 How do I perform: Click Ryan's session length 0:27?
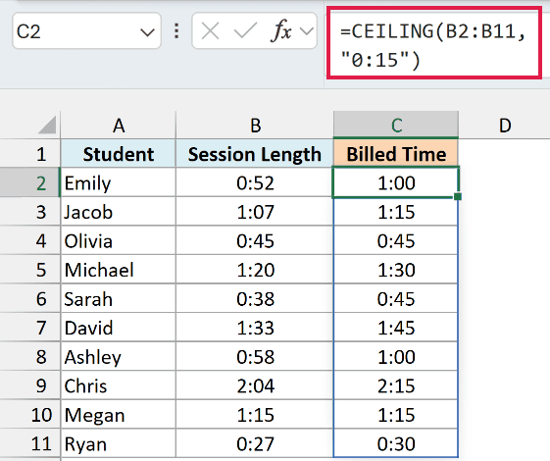pos(255,443)
